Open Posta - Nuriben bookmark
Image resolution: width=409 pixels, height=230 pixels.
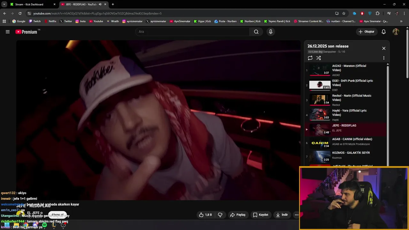pos(226,21)
